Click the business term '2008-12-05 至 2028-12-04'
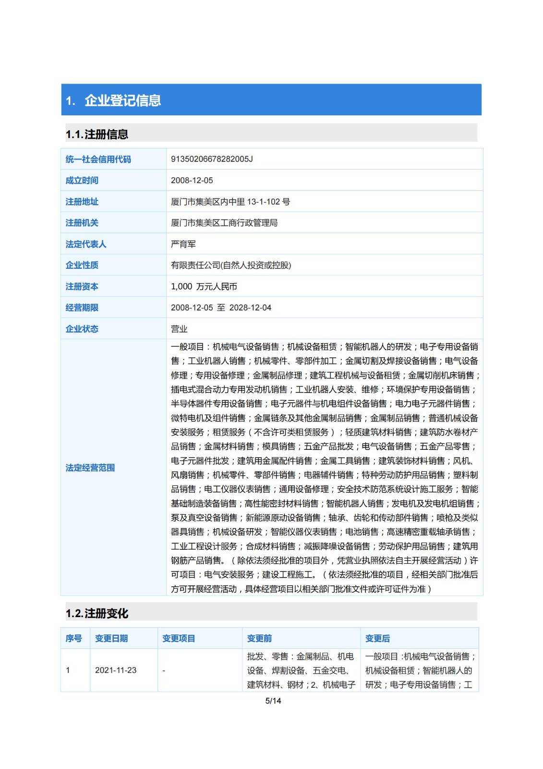Viewport: 543px width, 769px height. tap(221, 308)
